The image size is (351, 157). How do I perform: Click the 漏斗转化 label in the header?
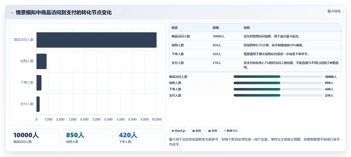[x=334, y=11]
